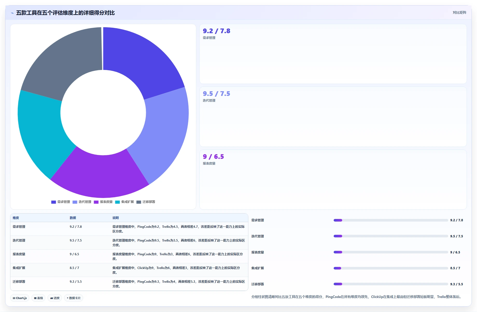Click the title 五款工具在五个评估维度上的详细得分对比

pos(65,13)
